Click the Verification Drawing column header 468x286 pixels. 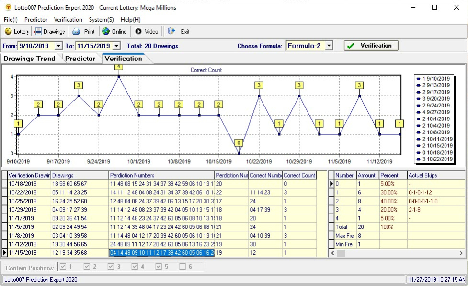pos(29,175)
